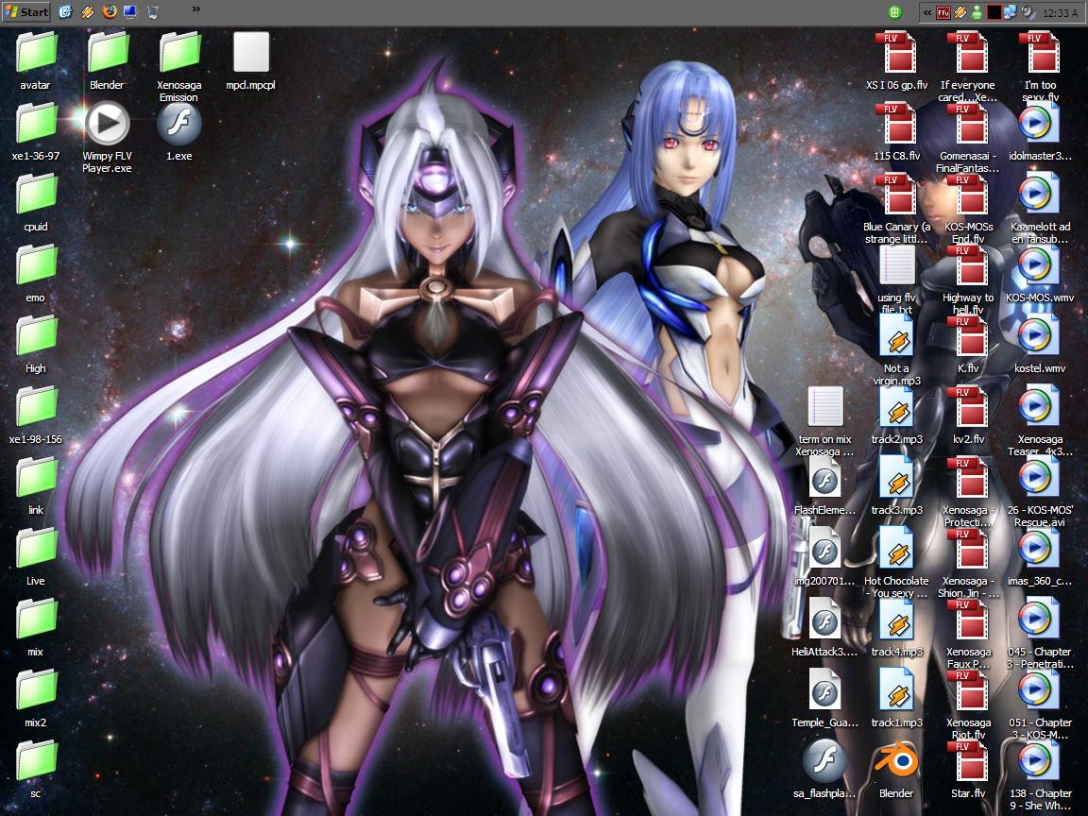
Task: Select the track1.mp3 file
Action: click(896, 699)
